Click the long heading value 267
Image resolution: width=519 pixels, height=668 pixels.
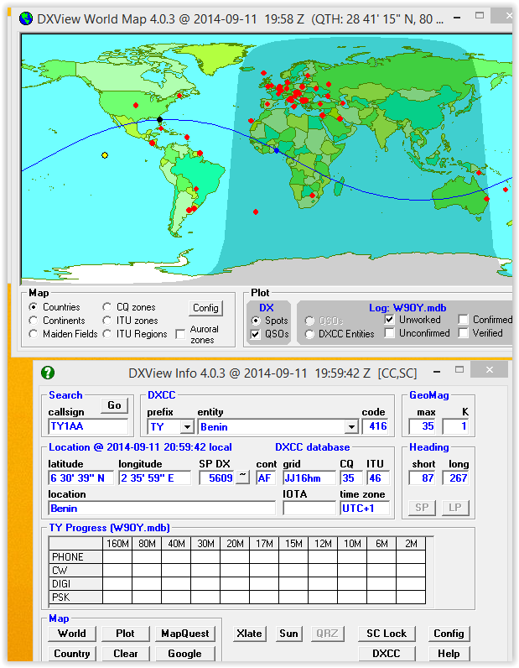point(455,478)
